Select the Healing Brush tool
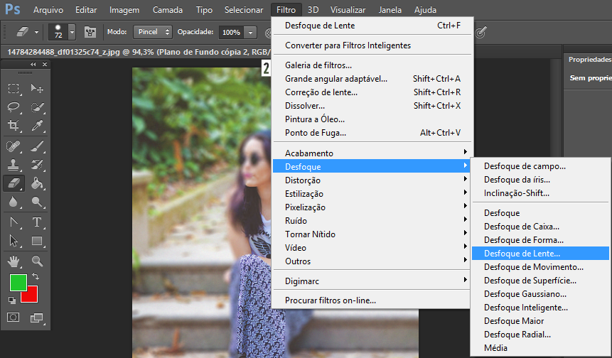The height and width of the screenshot is (358, 612). coord(14,146)
